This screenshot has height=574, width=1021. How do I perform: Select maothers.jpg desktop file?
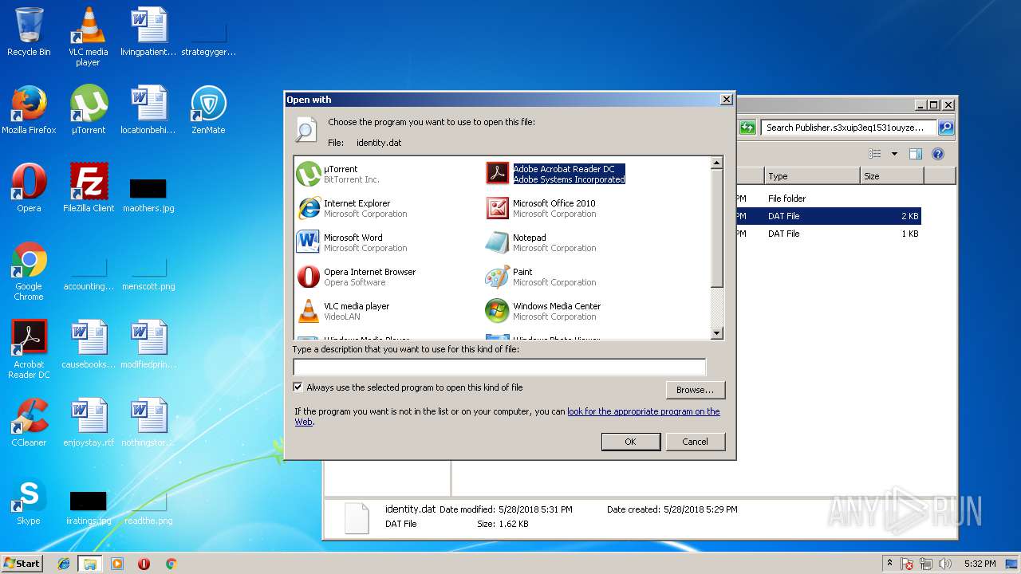click(148, 194)
